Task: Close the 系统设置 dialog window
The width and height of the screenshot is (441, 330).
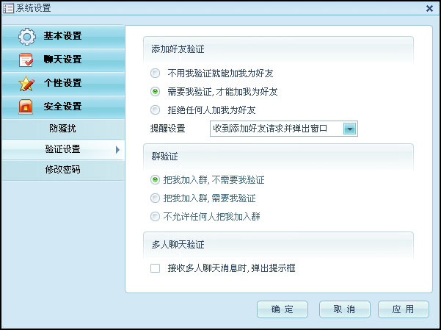Action: click(429, 8)
